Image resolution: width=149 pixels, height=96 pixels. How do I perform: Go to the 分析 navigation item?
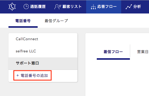click(x=133, y=7)
